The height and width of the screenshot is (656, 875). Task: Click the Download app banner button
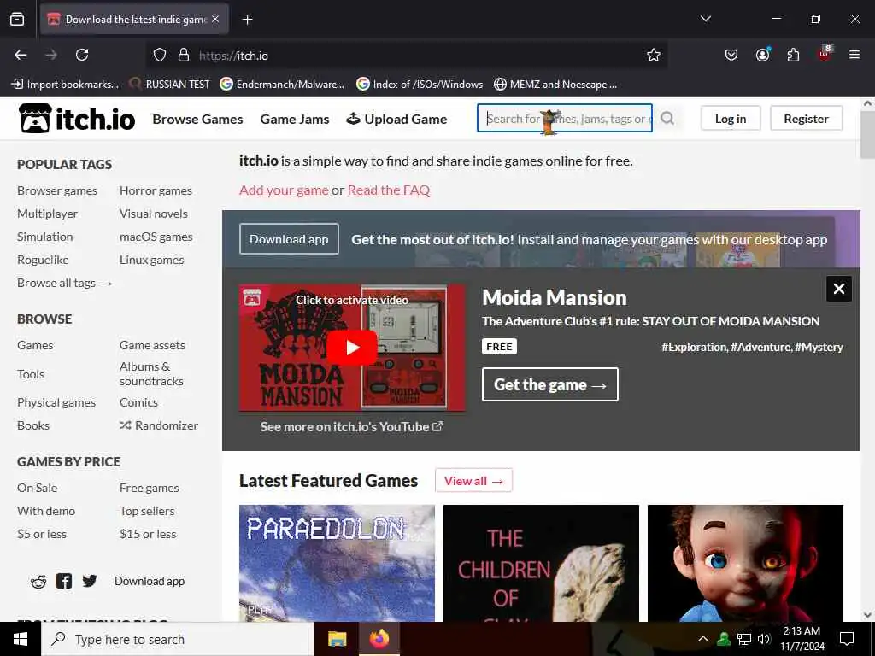[x=289, y=239]
